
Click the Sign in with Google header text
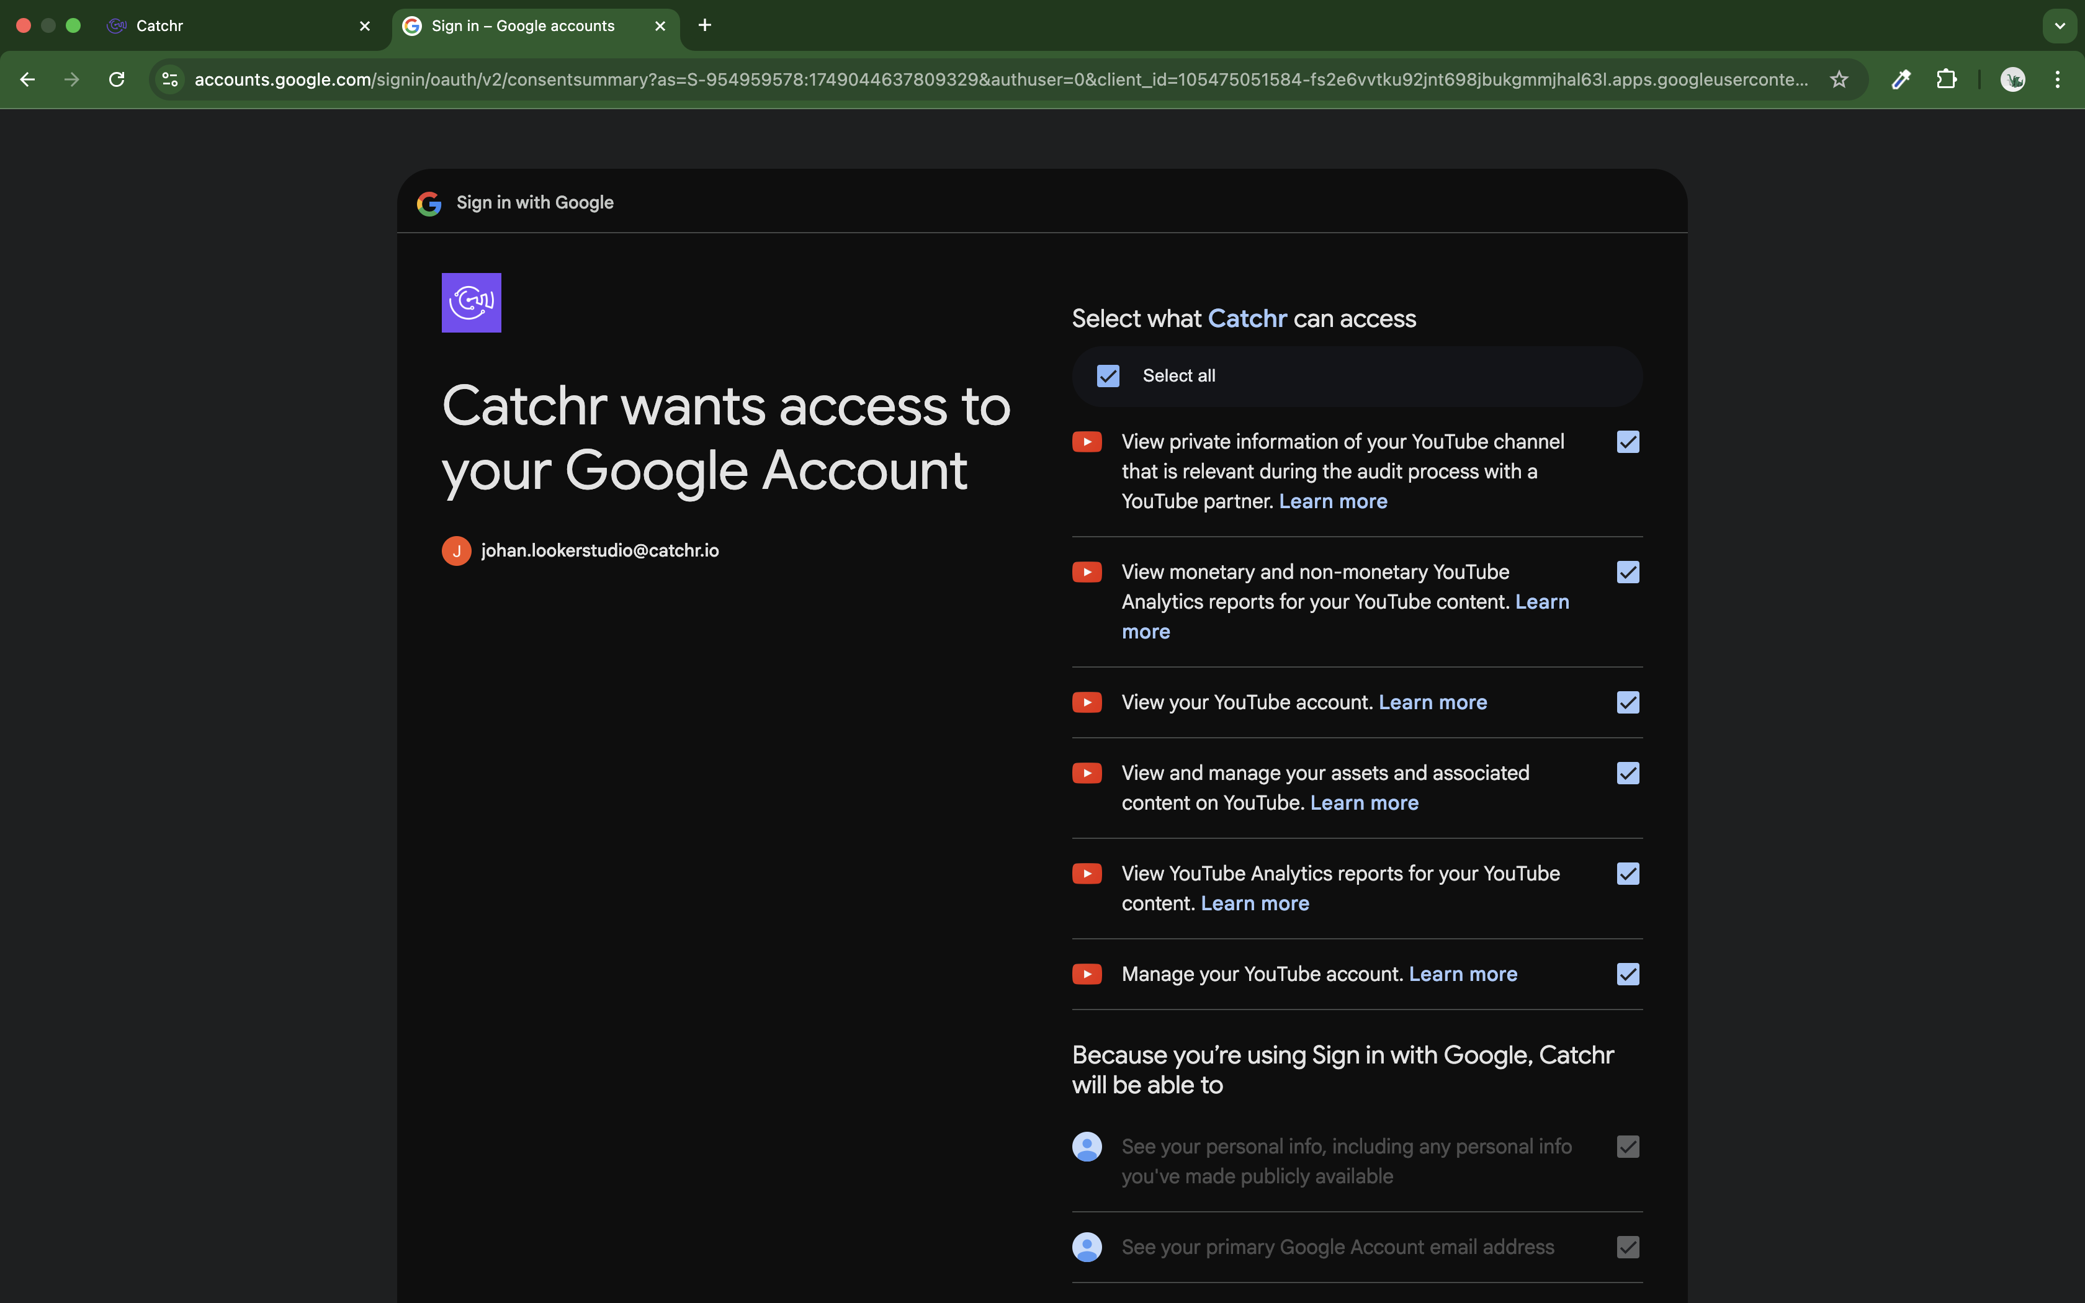535,202
